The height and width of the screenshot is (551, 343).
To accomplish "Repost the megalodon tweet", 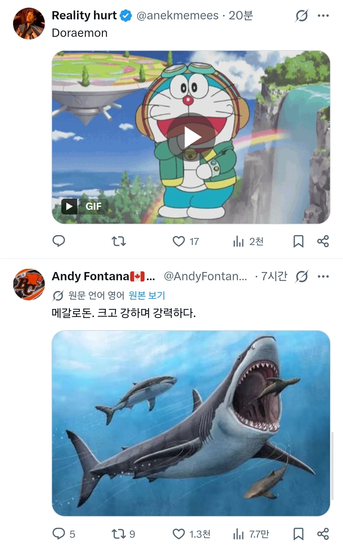I will [119, 534].
